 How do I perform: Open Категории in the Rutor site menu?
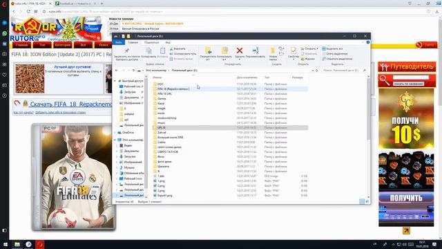coord(63,45)
